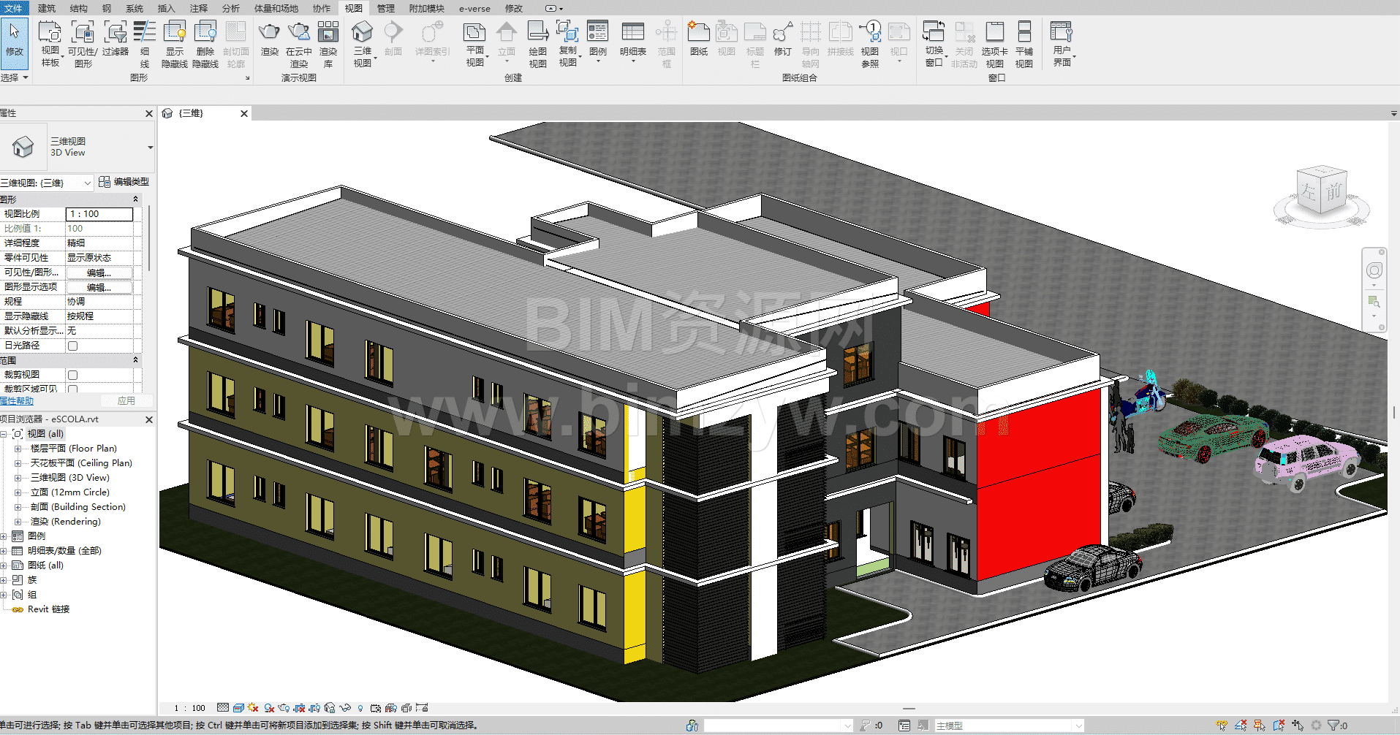The width and height of the screenshot is (1400, 735).
Task: Open the workset dropdown in status bar
Action: tap(779, 726)
